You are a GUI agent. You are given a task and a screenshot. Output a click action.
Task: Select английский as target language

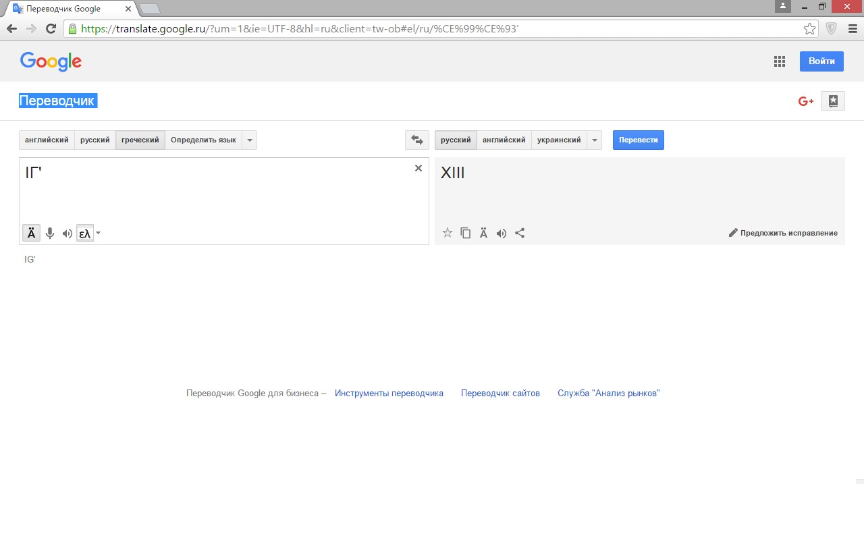click(x=504, y=140)
